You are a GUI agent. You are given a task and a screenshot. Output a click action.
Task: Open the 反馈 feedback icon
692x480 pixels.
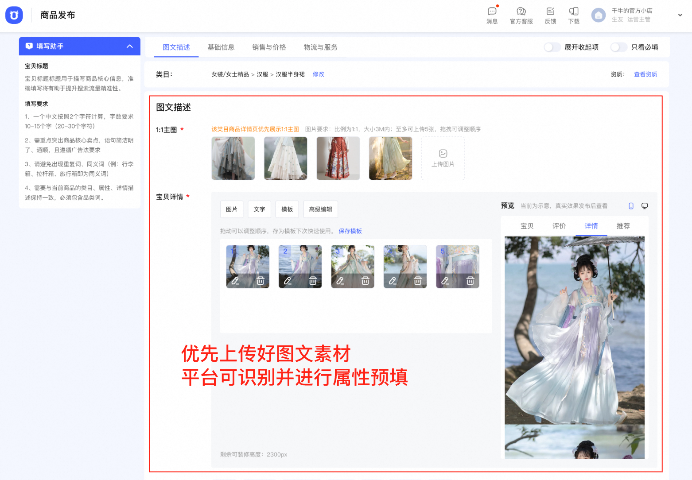[550, 12]
